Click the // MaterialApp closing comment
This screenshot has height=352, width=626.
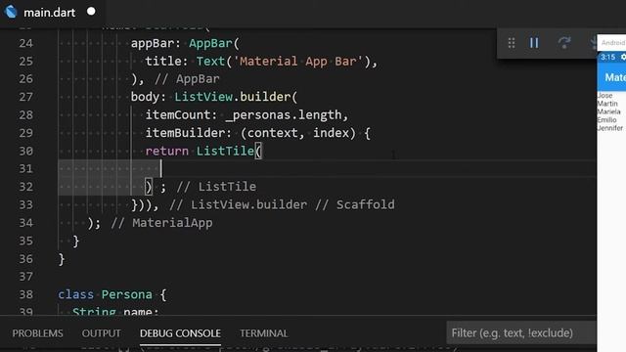point(161,223)
